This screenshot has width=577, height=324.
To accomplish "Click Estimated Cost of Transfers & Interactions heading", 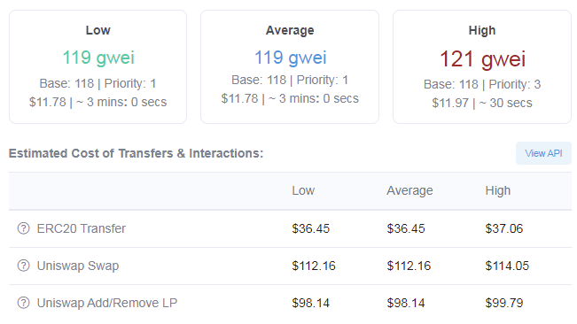I will point(136,153).
